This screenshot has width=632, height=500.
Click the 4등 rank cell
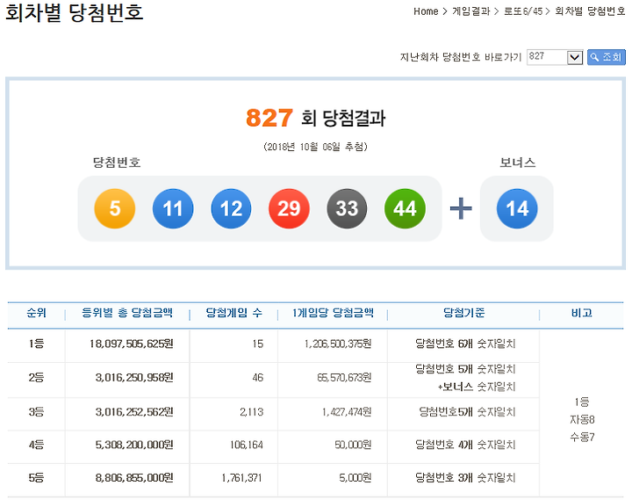coord(36,445)
